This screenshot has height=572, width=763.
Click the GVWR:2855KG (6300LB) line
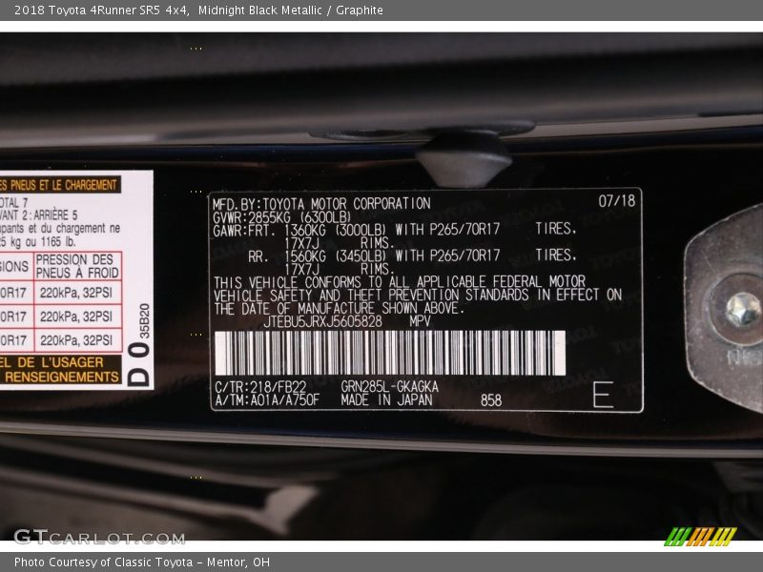coord(281,217)
